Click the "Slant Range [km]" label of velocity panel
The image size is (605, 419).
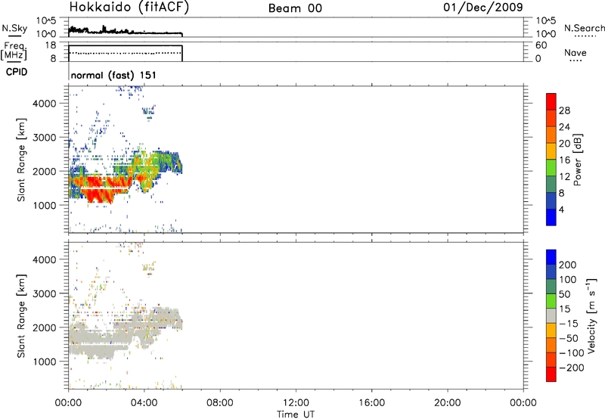pyautogui.click(x=21, y=316)
